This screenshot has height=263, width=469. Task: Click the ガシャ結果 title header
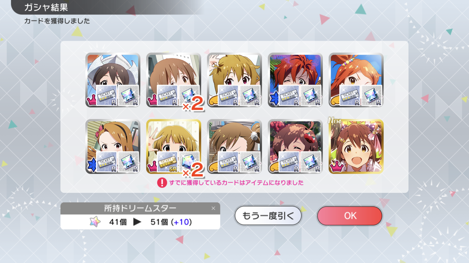click(46, 7)
